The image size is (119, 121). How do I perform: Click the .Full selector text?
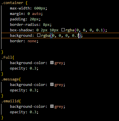7,57
